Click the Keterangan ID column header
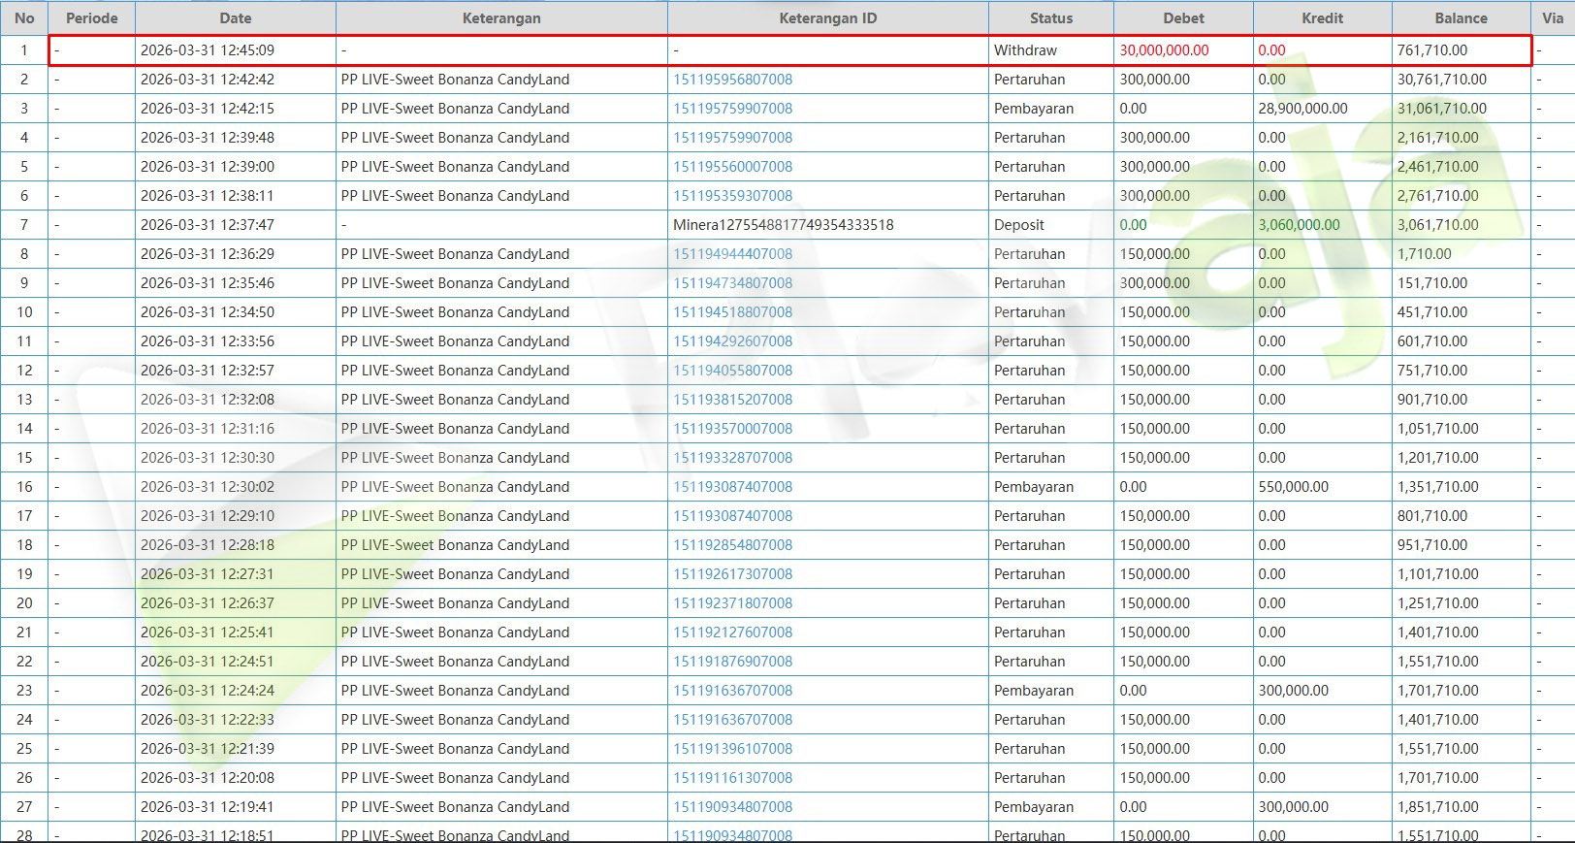The image size is (1575, 843). [827, 17]
